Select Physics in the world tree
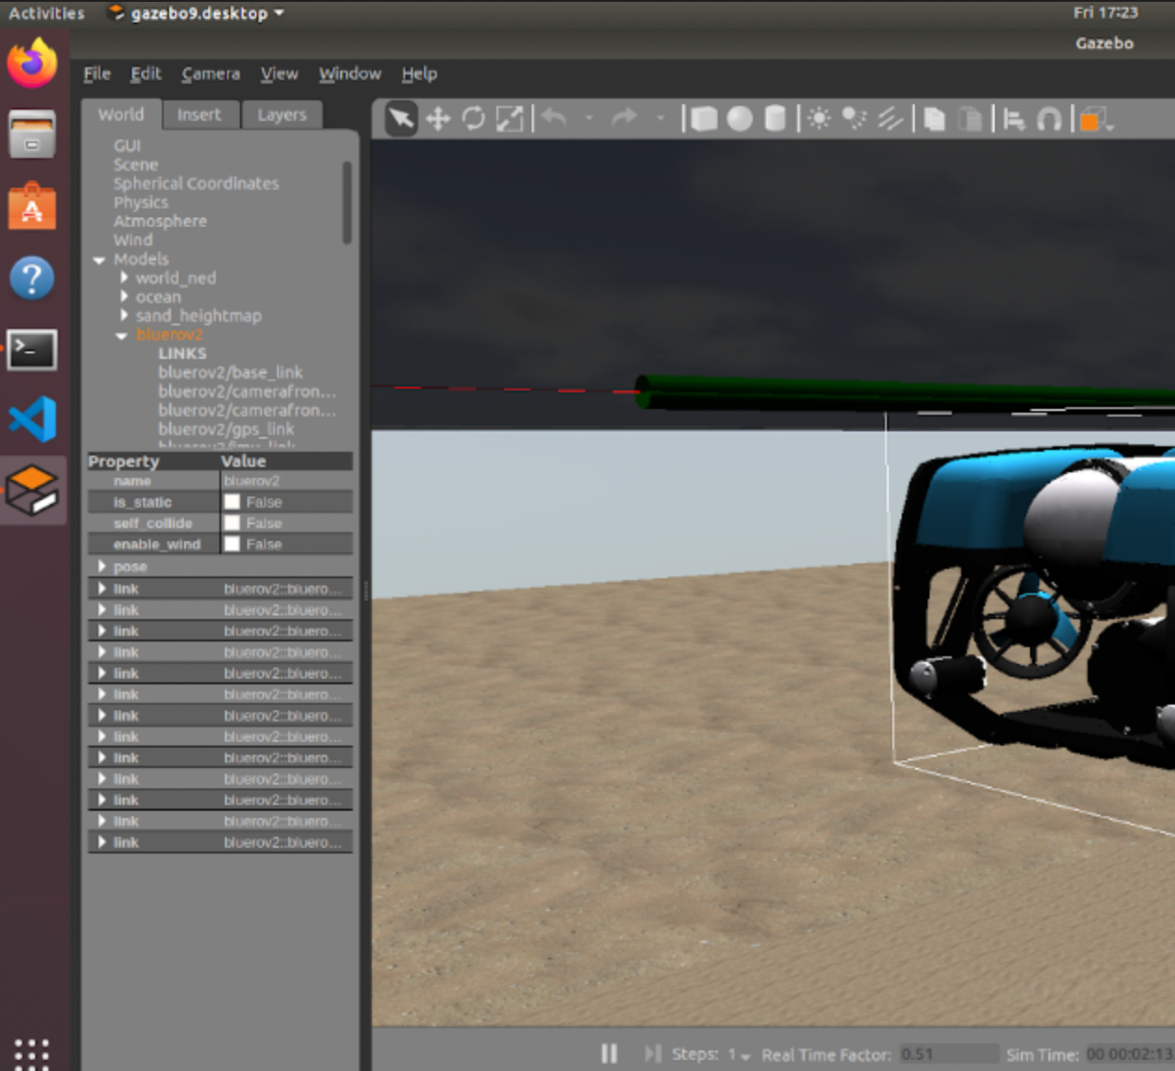The height and width of the screenshot is (1071, 1175). (x=141, y=202)
